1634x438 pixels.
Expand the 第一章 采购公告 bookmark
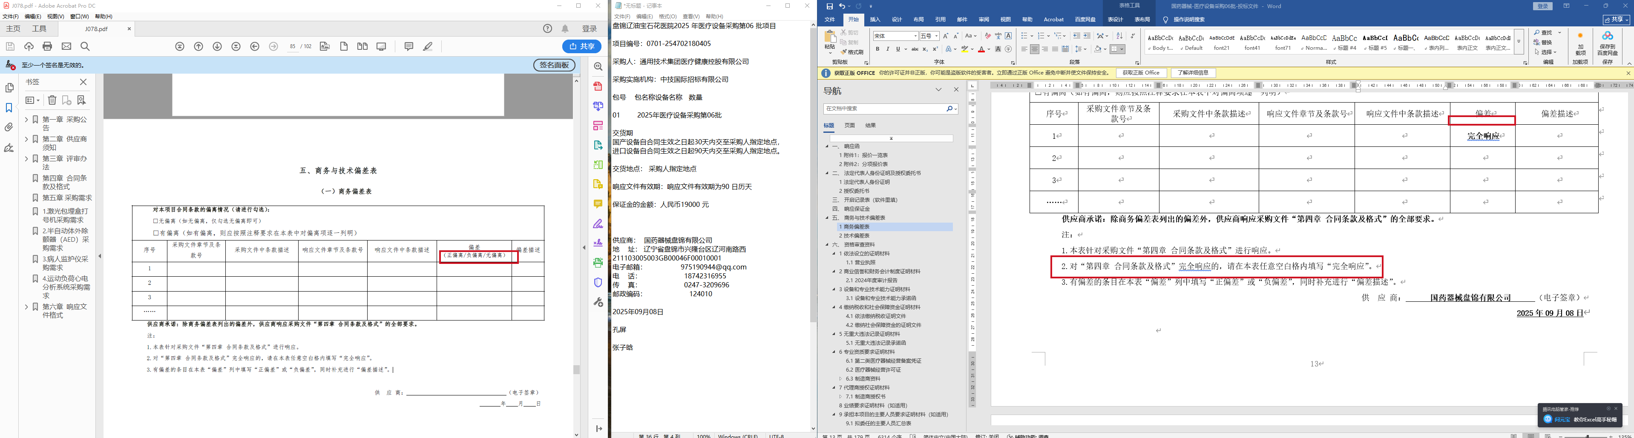[x=27, y=119]
